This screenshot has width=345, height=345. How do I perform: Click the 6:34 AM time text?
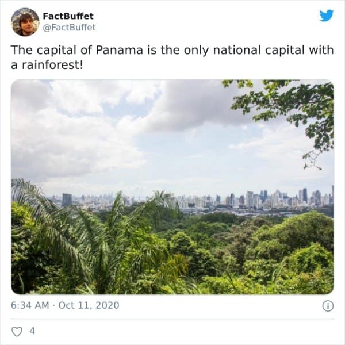point(30,305)
